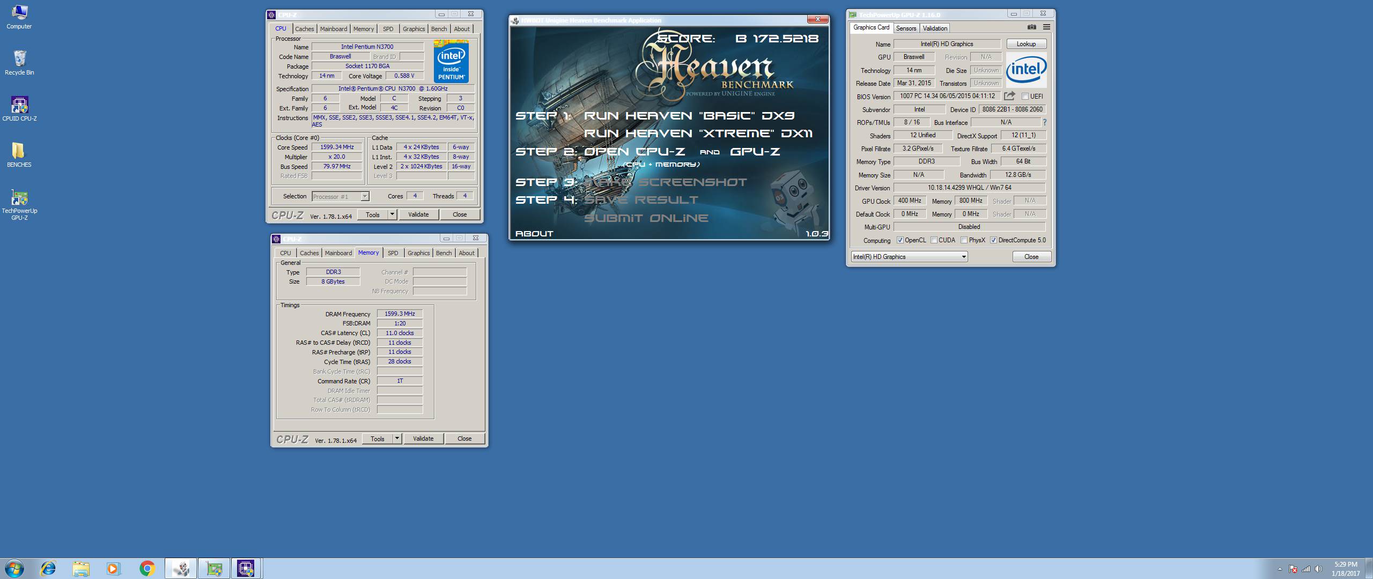Select TechPowerUp GPU-Z desktop shortcut
The width and height of the screenshot is (1373, 579).
click(19, 205)
